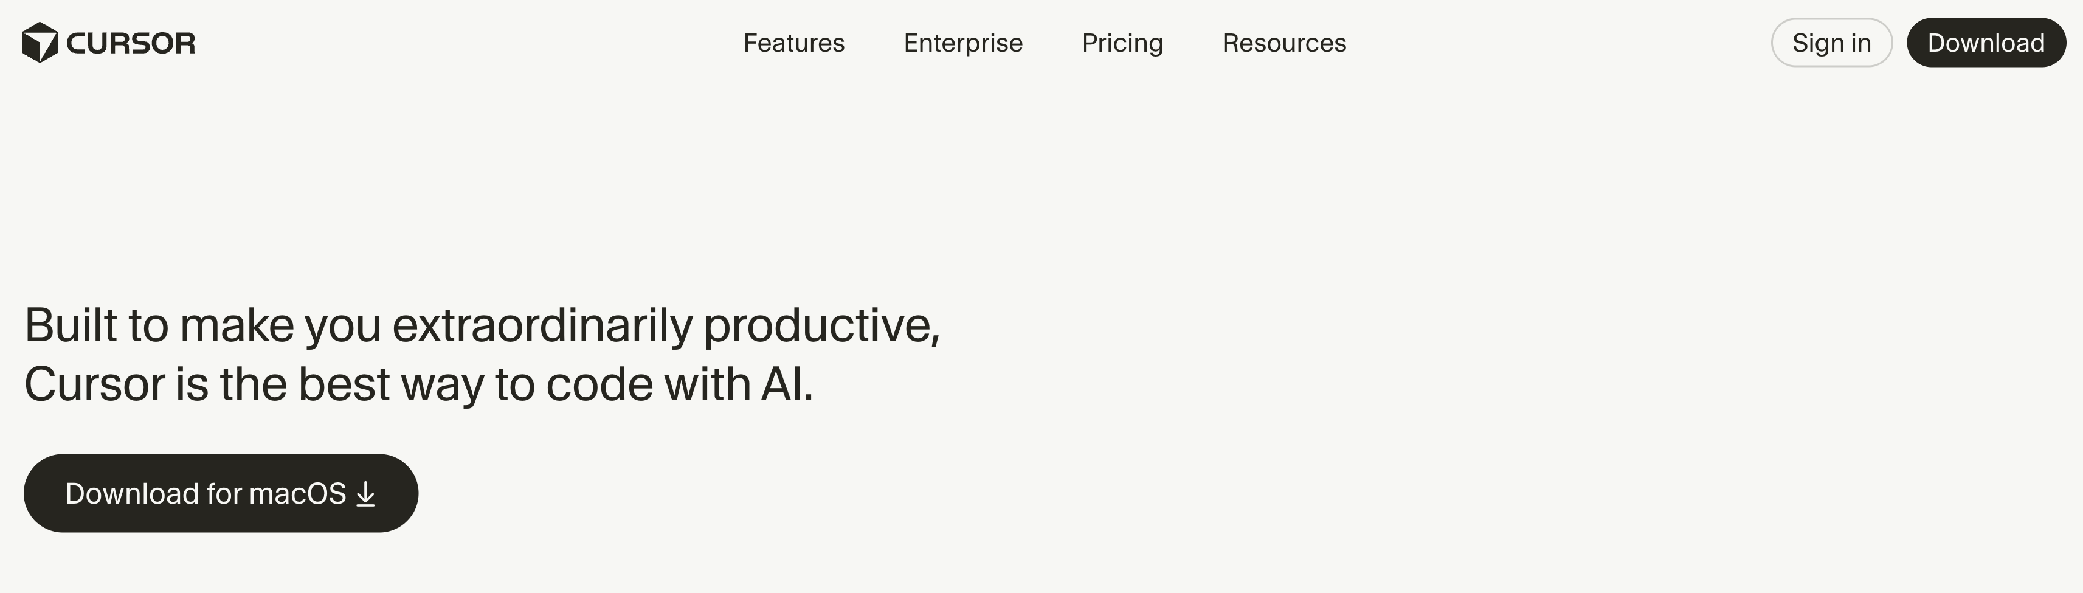Click the word "macOS" in the download button
This screenshot has width=2083, height=593.
click(x=297, y=493)
